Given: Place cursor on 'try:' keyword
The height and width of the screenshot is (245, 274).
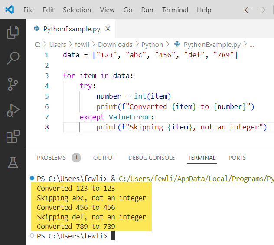Looking at the screenshot, I should click(88, 86).
